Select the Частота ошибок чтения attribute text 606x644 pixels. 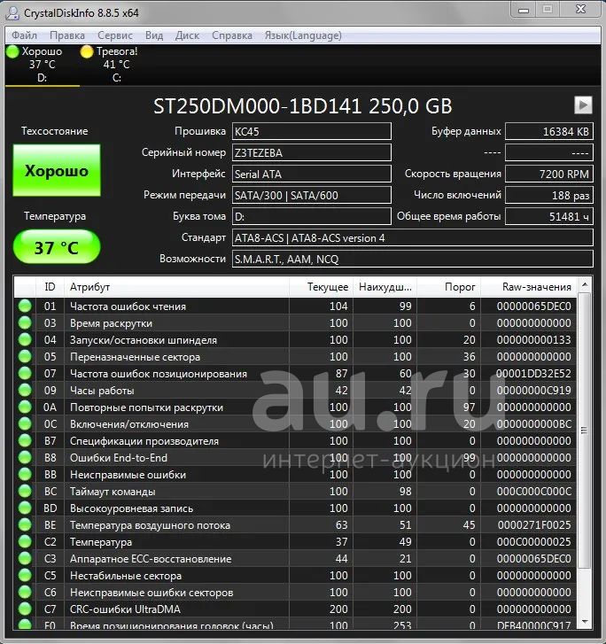[128, 306]
